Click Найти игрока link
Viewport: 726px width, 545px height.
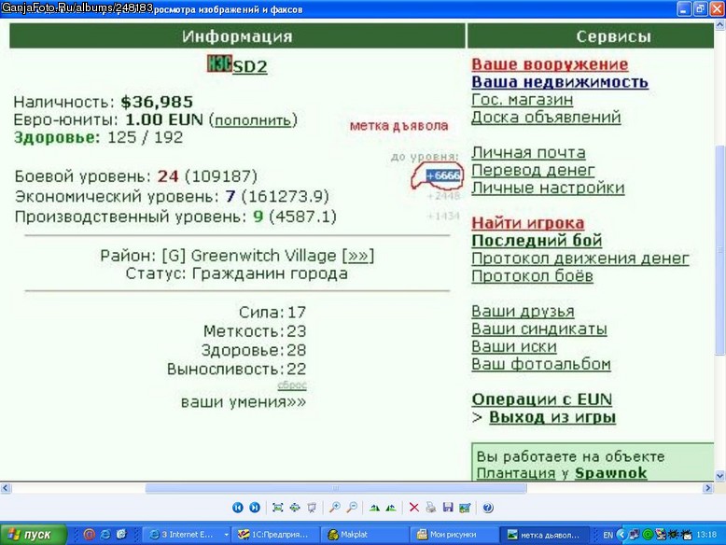[528, 223]
